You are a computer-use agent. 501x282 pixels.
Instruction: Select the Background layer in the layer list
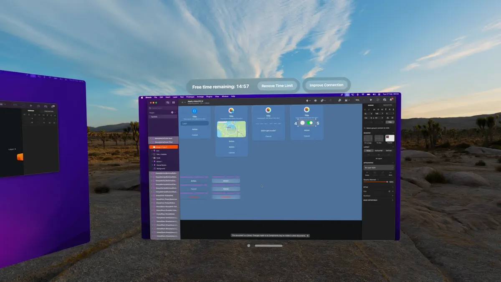[161, 169]
